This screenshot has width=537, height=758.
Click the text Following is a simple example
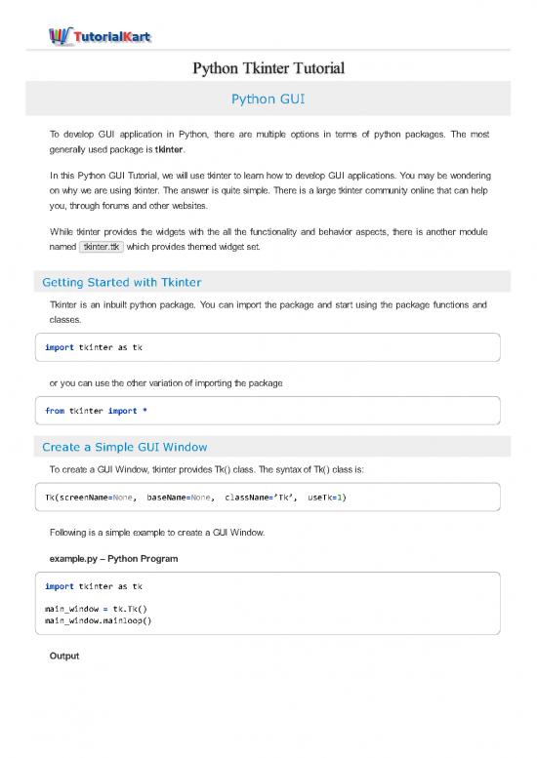pyautogui.click(x=157, y=533)
